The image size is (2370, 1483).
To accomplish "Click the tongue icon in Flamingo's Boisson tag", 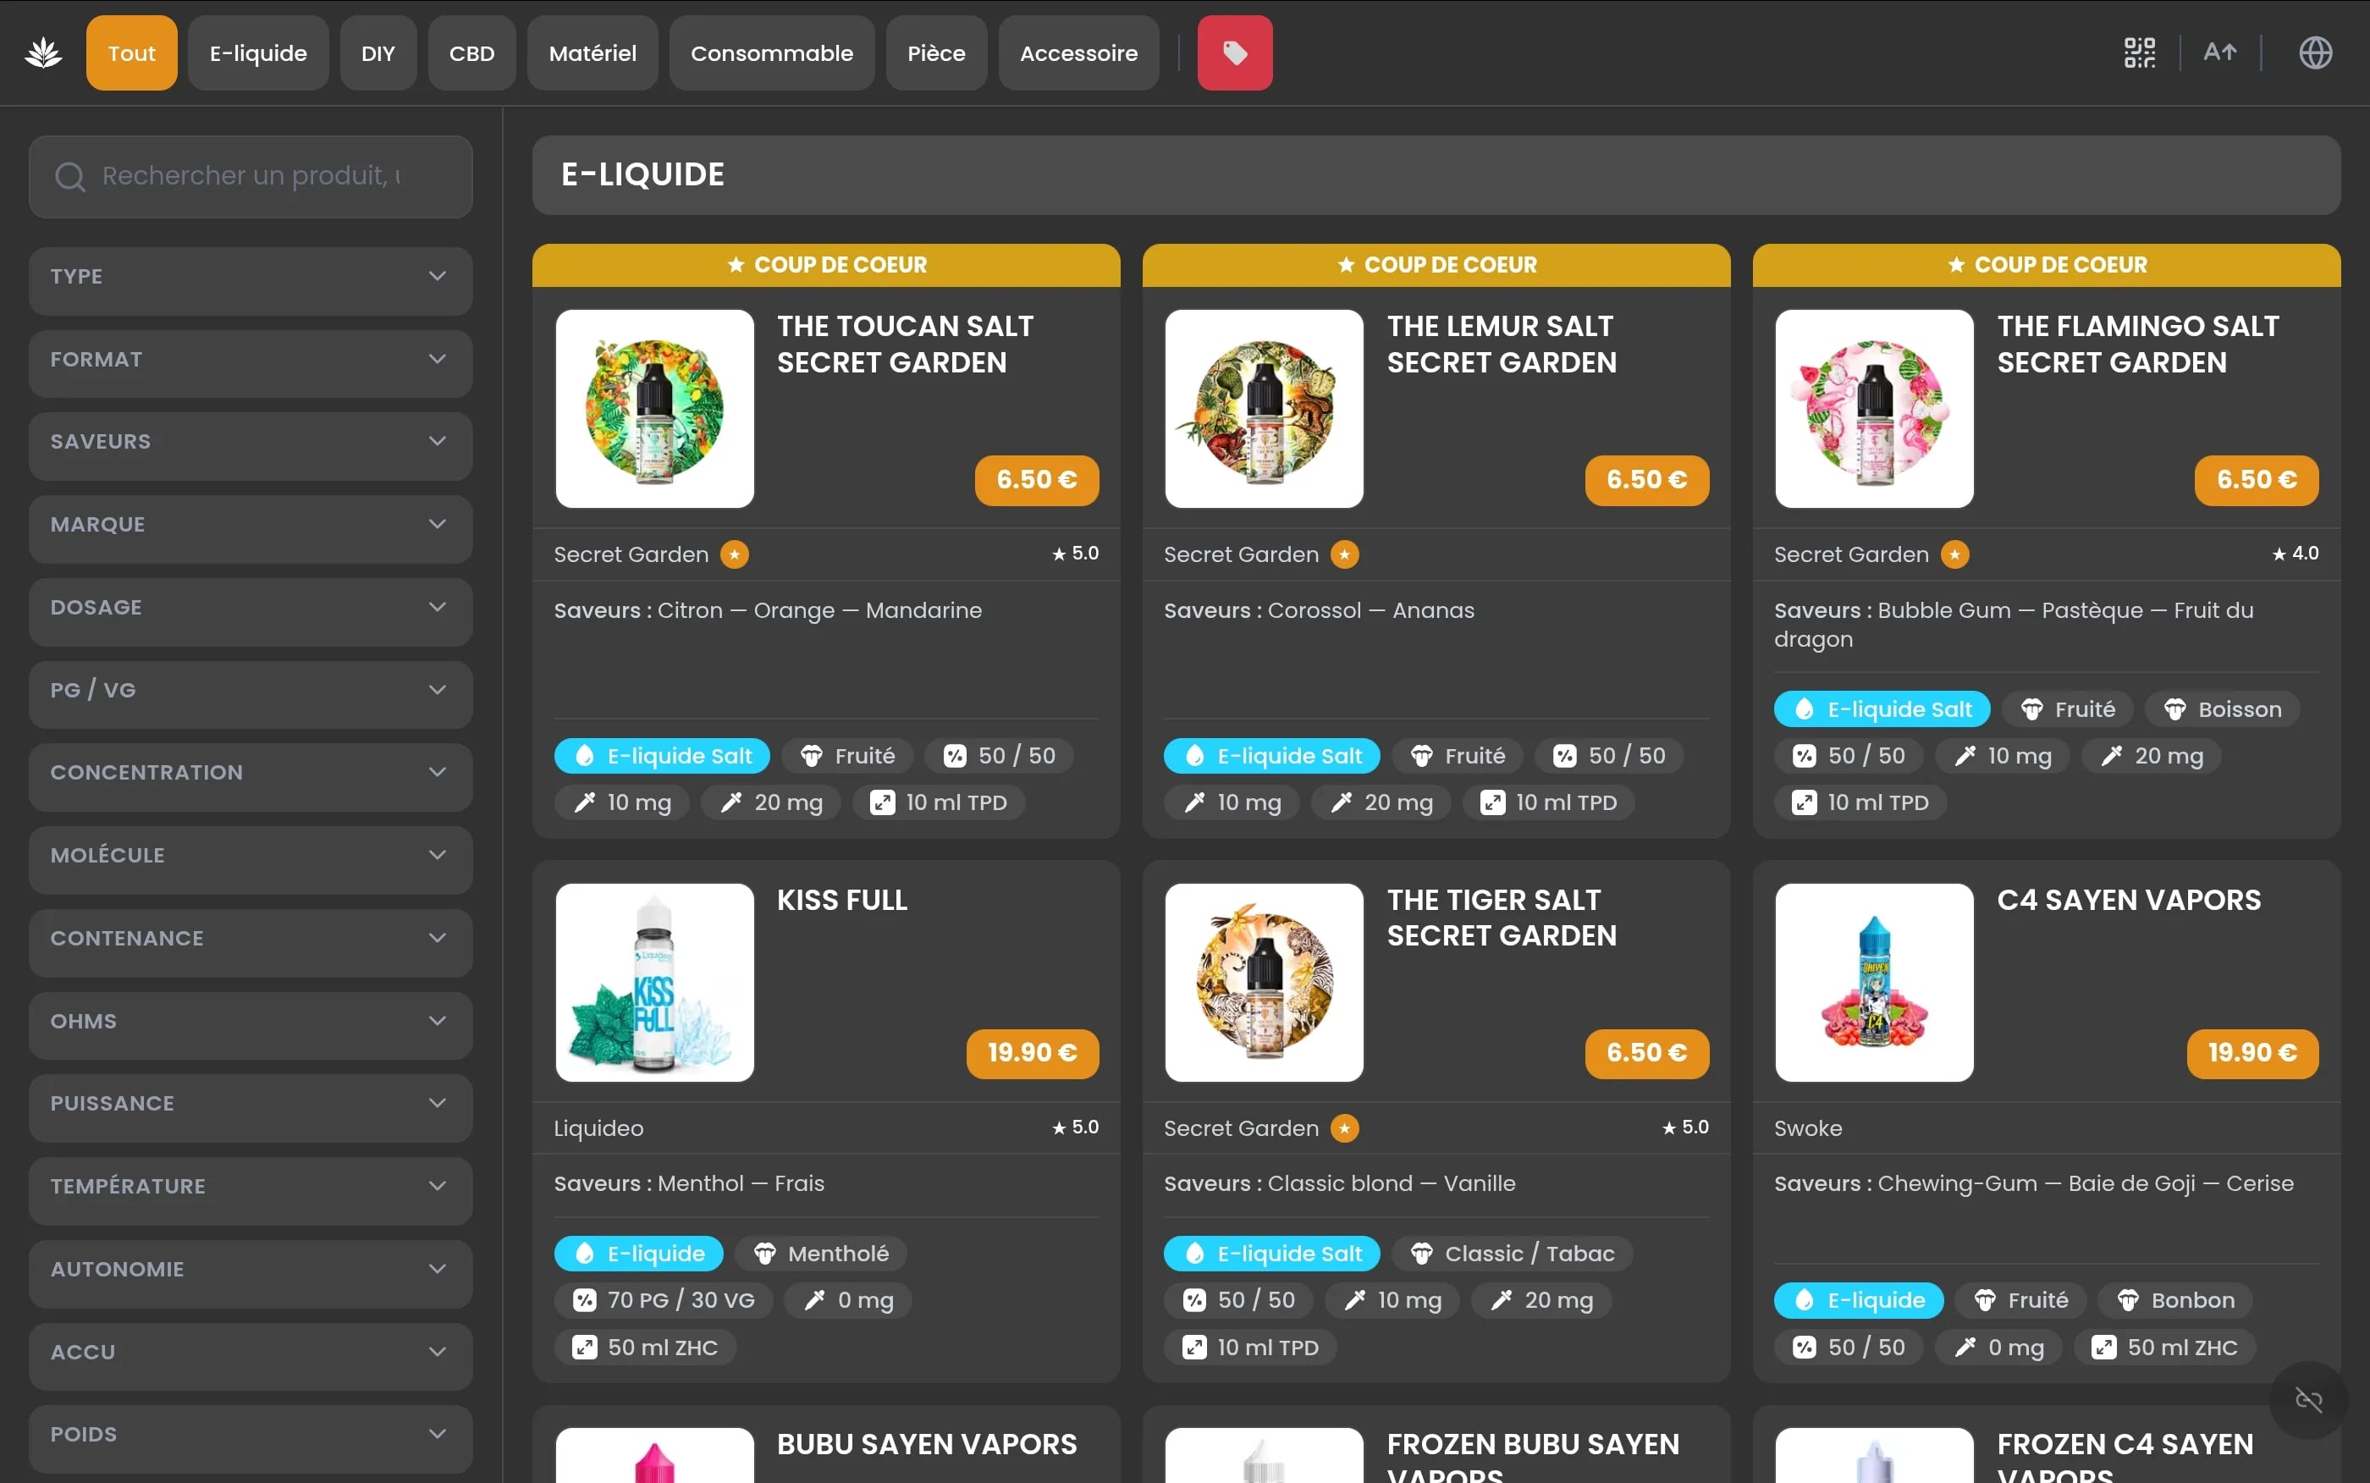I will coord(2174,709).
